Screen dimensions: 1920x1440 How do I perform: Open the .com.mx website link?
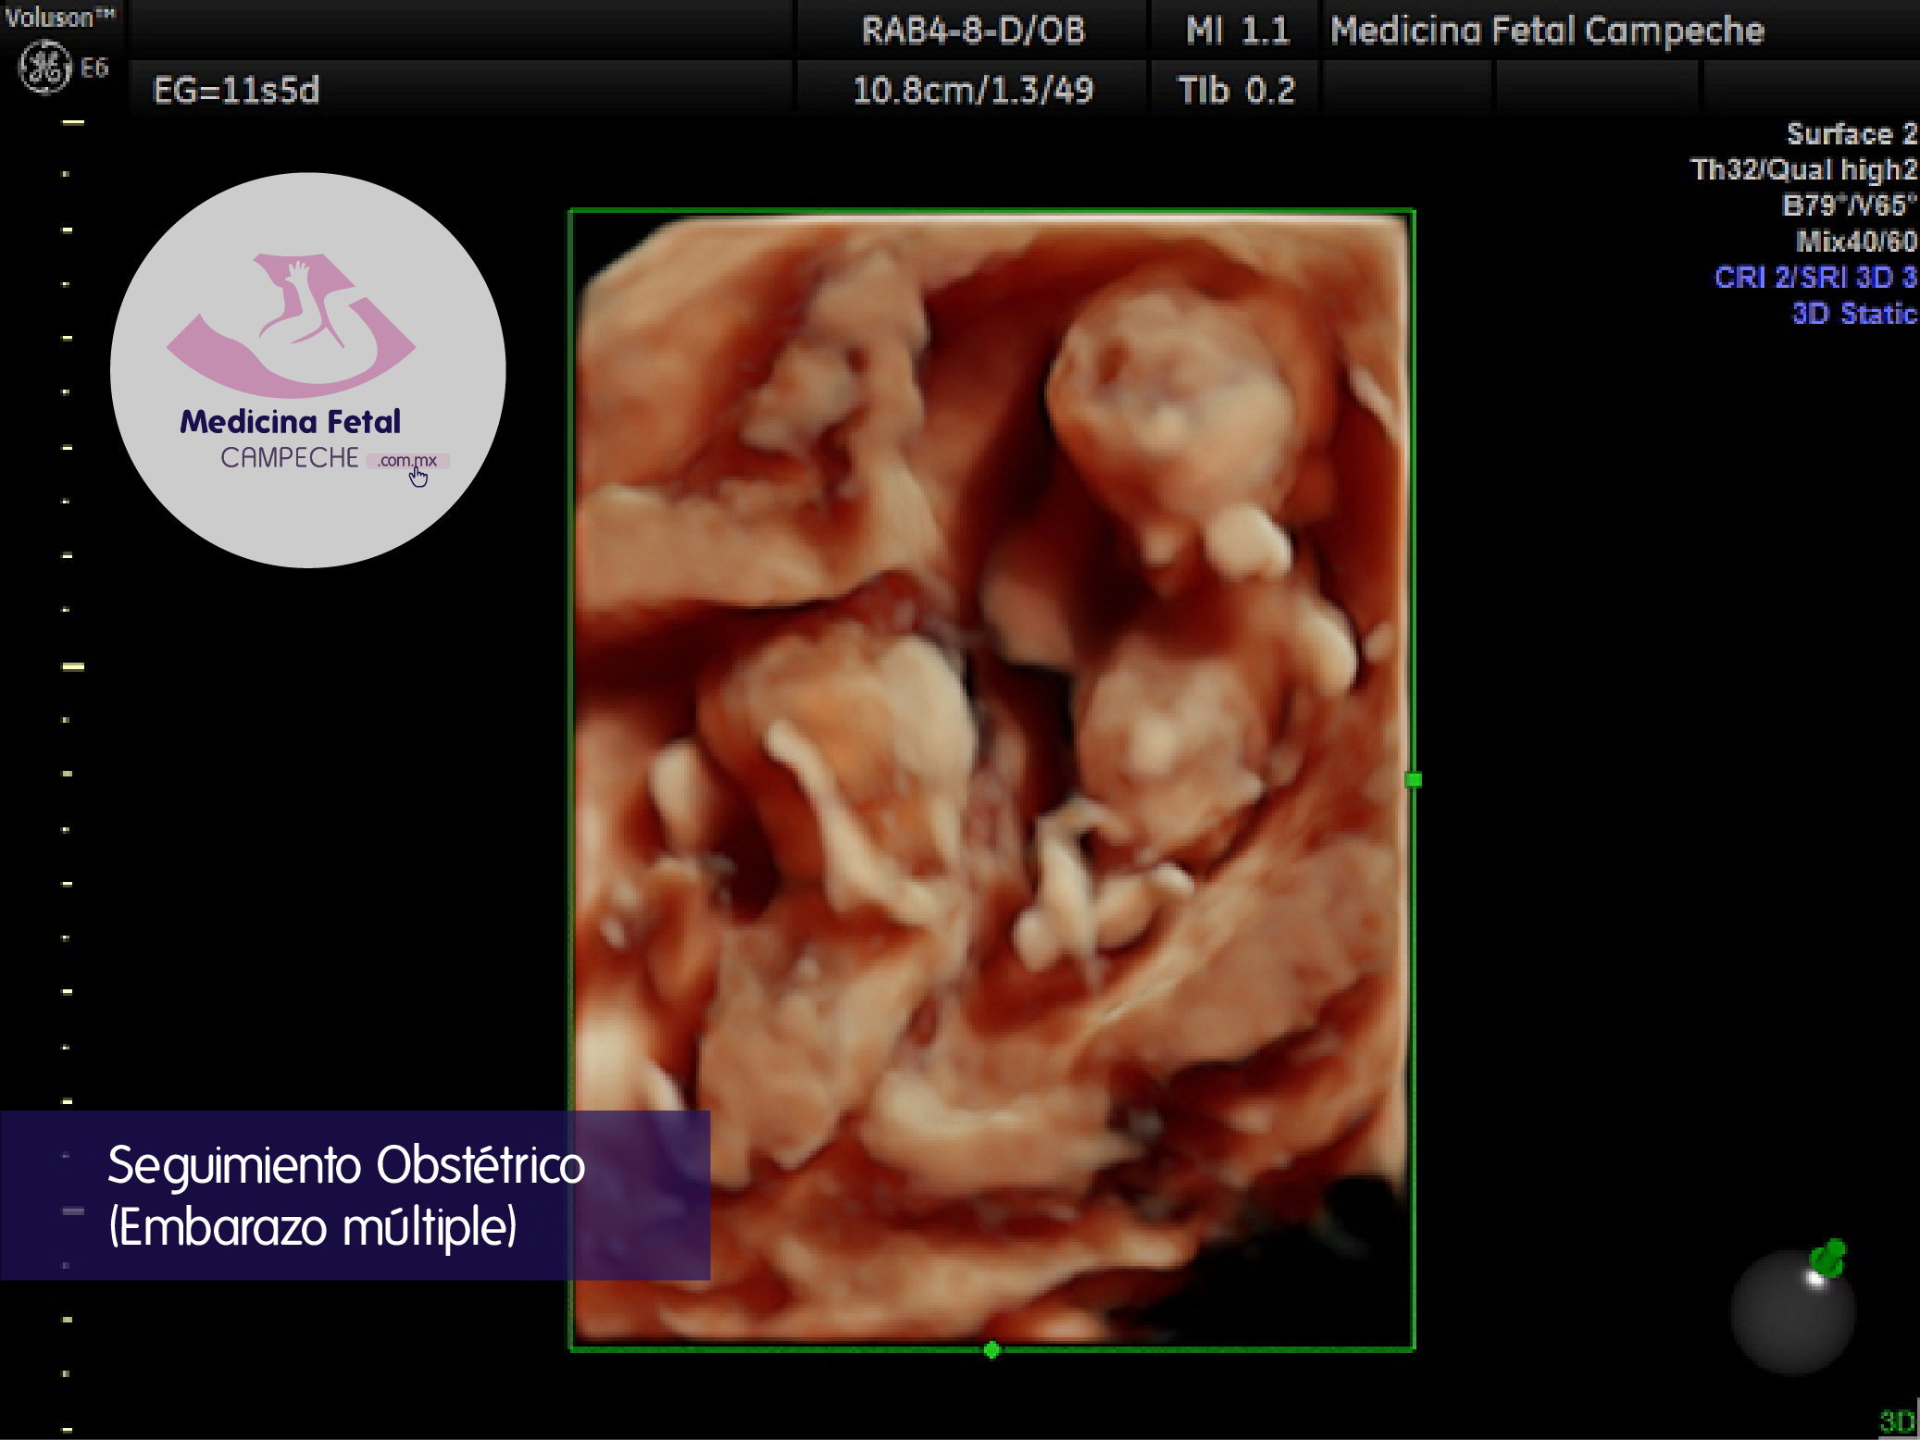[407, 460]
